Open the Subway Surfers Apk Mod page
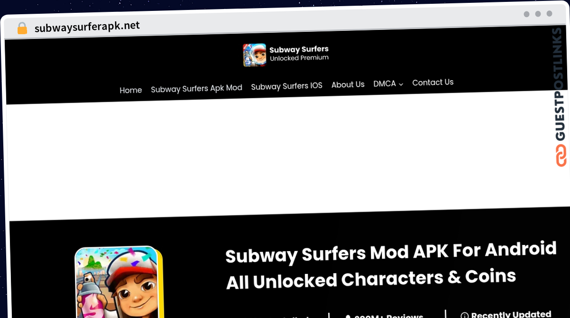570x318 pixels. point(197,88)
